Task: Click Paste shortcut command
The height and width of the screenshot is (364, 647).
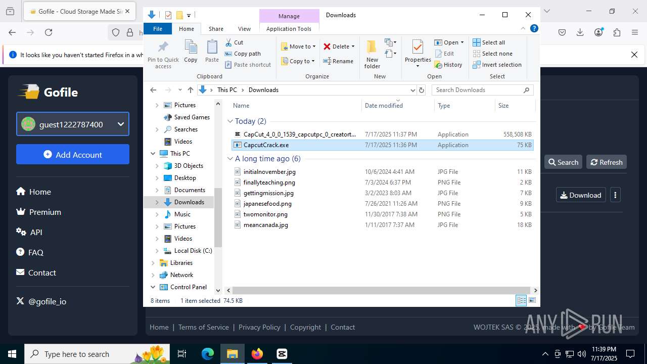Action: [248, 65]
